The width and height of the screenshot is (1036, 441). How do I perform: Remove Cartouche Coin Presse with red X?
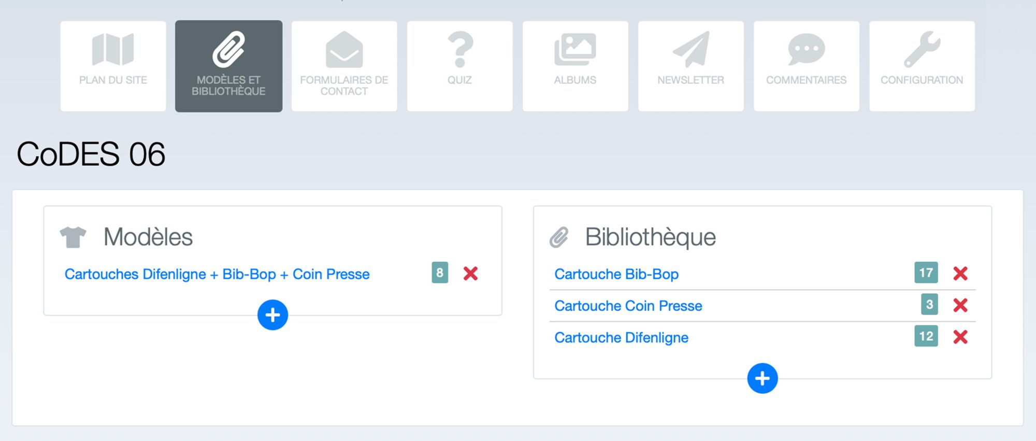960,305
